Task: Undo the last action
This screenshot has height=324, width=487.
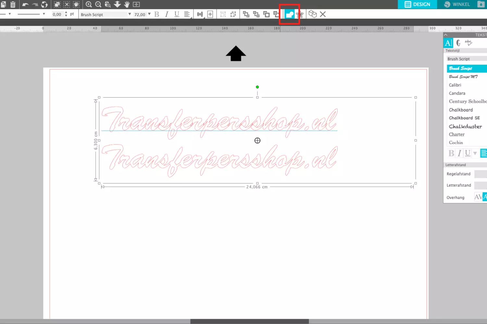Action: [25, 5]
